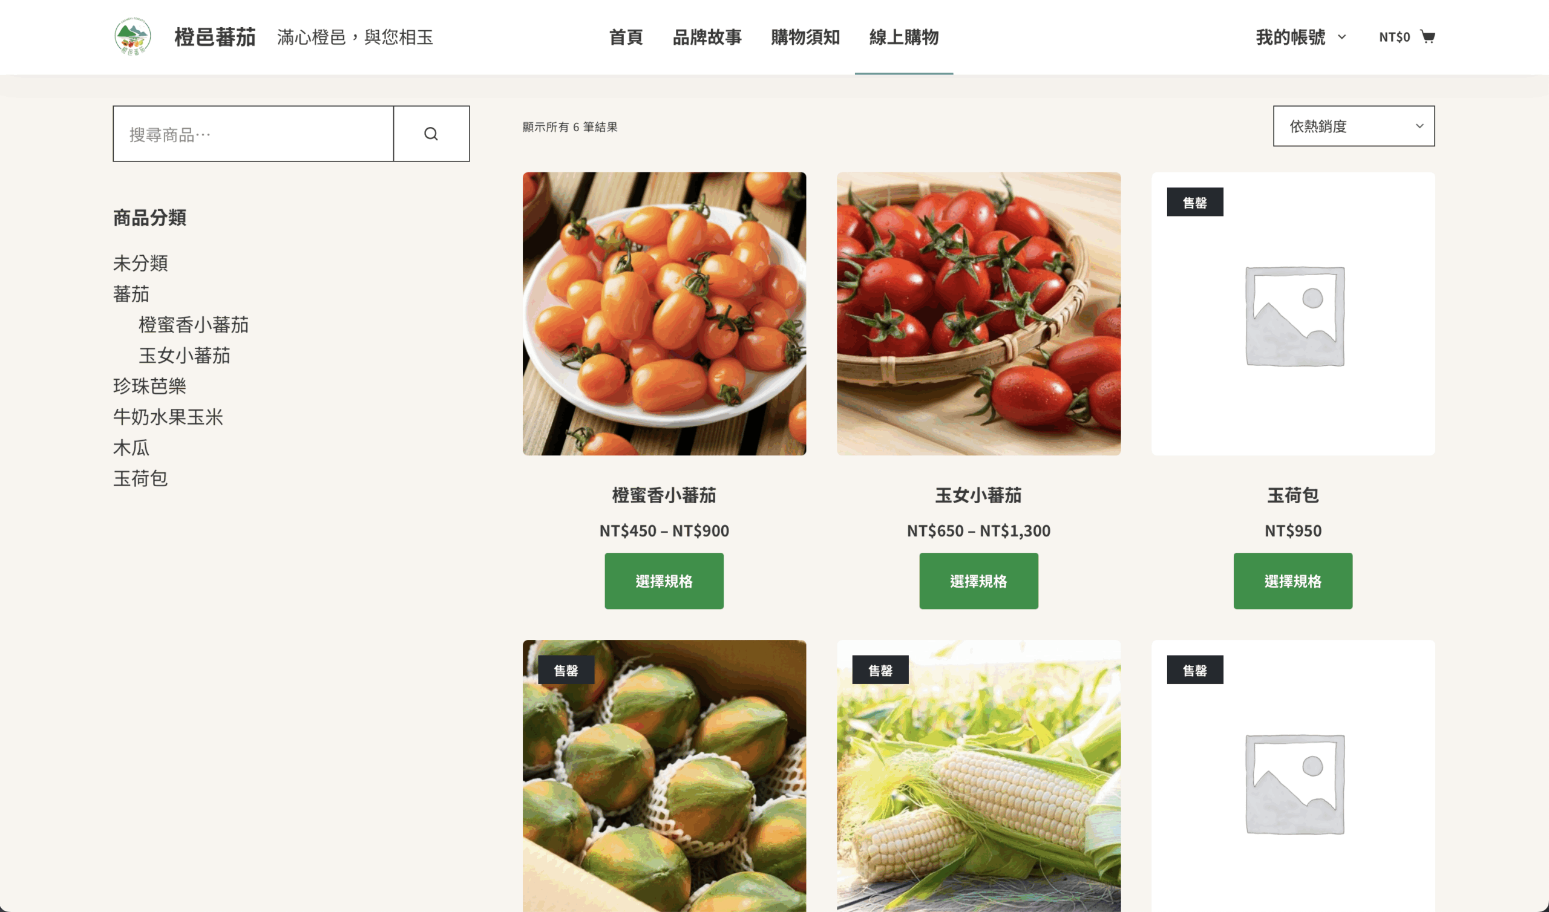The width and height of the screenshot is (1549, 912).
Task: Open the 牛奶水果玉米 category
Action: click(x=168, y=417)
